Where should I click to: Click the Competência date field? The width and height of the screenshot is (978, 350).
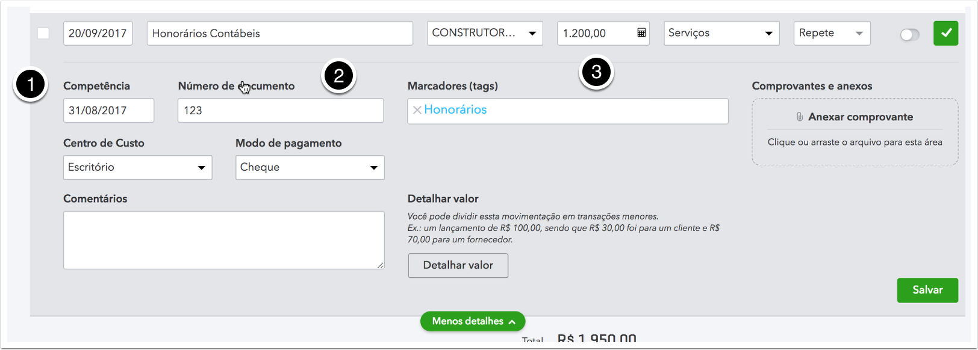(108, 111)
